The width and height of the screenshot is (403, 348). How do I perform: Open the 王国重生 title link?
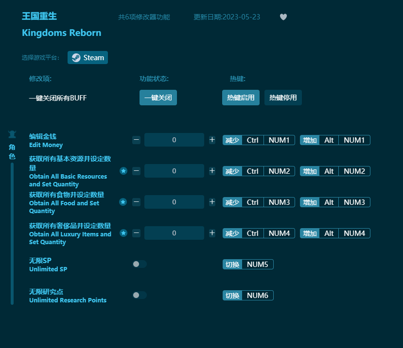click(39, 16)
